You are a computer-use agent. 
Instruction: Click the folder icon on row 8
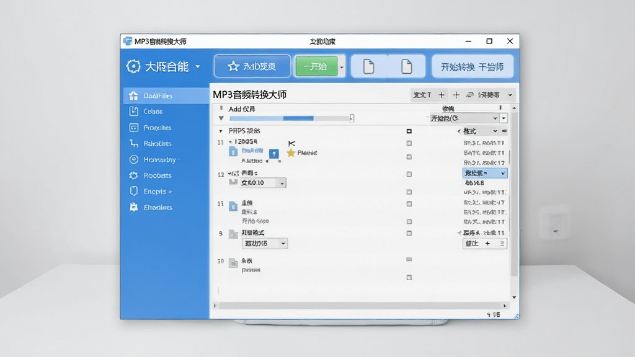(233, 234)
